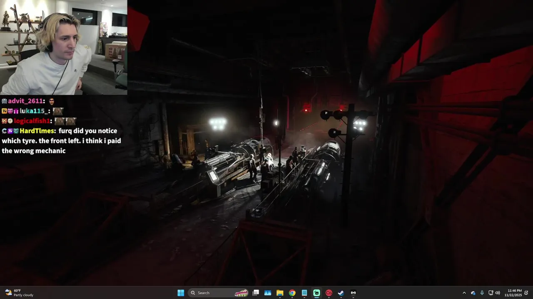Click chat username HardTImes
Viewport: 533px width, 299px height.
point(36,131)
